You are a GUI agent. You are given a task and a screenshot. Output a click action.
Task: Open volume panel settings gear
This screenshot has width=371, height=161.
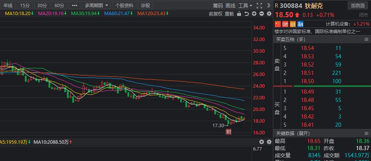point(269,142)
